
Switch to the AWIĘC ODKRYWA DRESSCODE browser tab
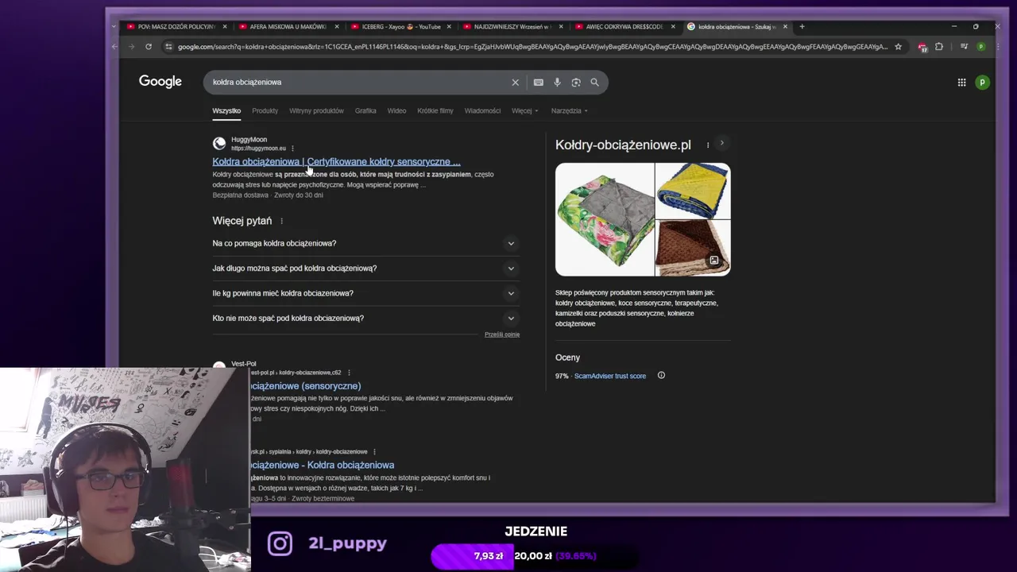coord(624,26)
